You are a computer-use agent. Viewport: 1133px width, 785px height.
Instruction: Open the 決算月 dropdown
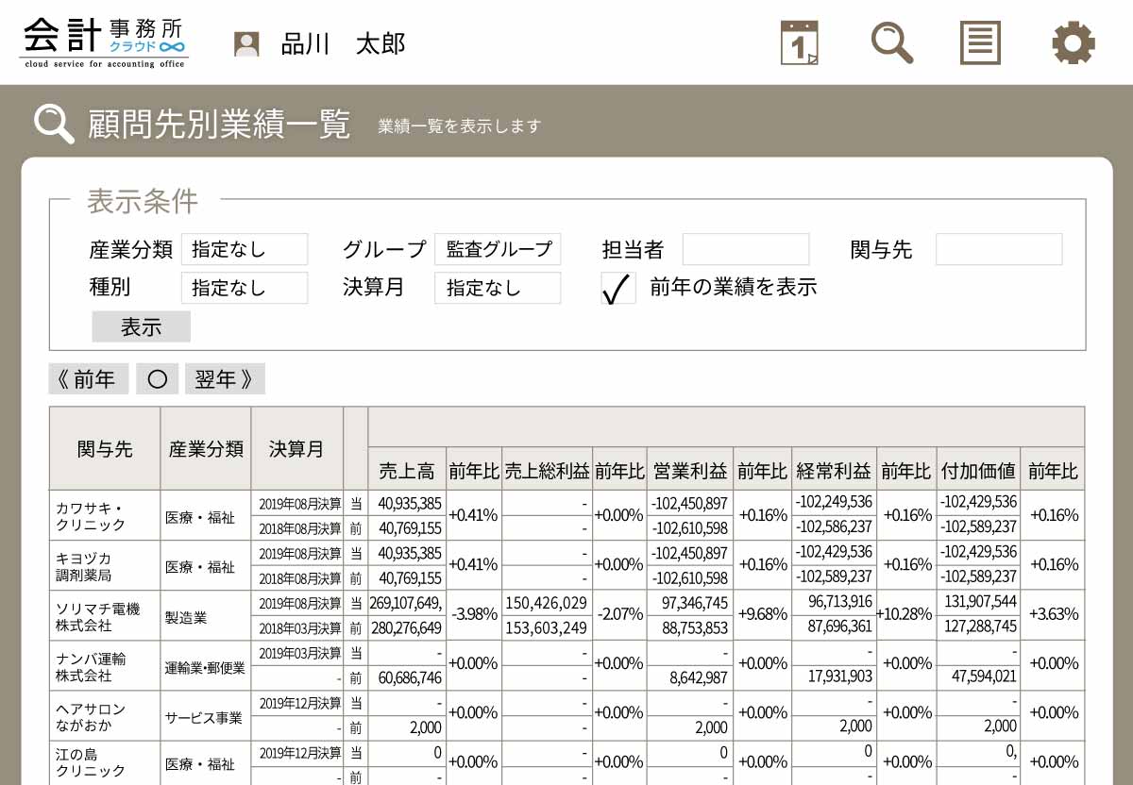click(x=498, y=288)
